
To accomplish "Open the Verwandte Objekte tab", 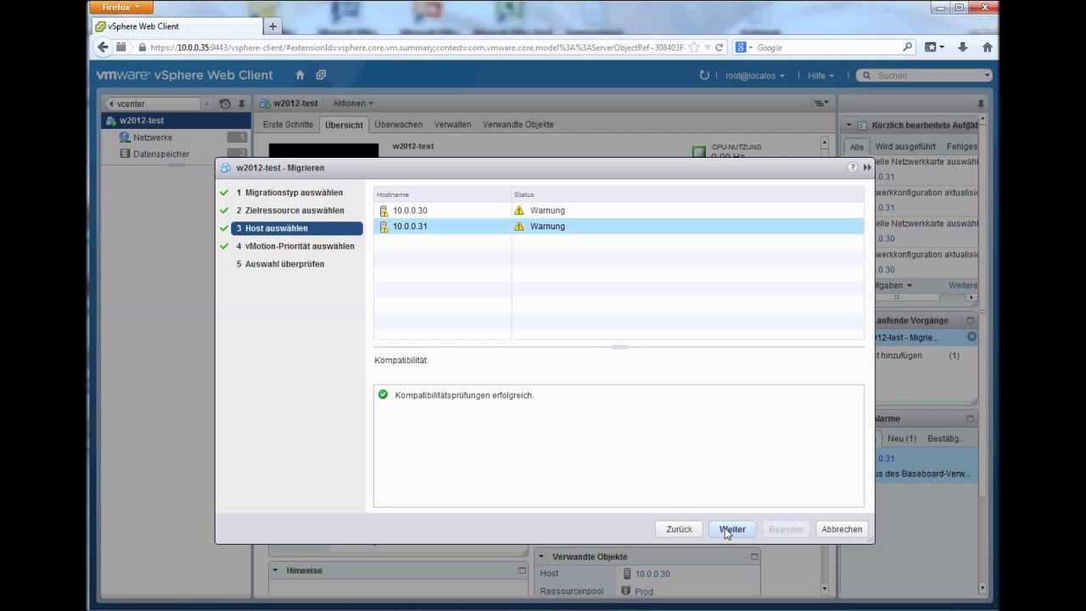I will (x=518, y=125).
